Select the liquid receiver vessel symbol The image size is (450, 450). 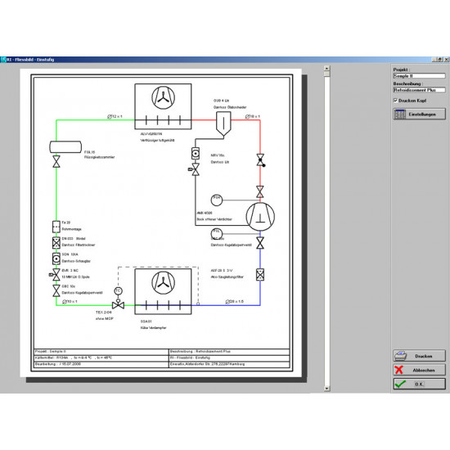pos(65,147)
